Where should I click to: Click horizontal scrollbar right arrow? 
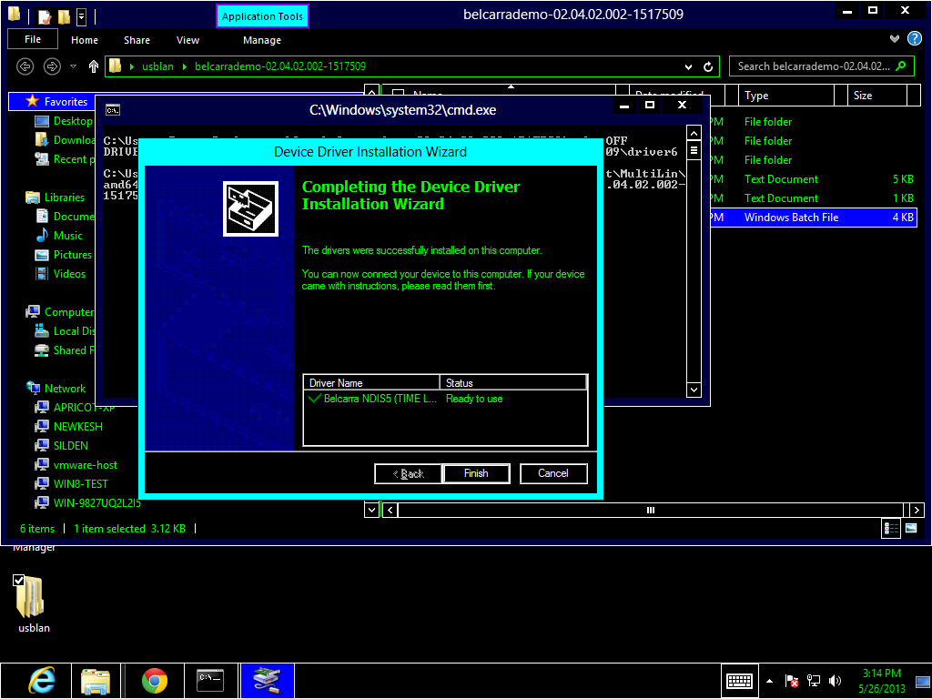click(917, 510)
